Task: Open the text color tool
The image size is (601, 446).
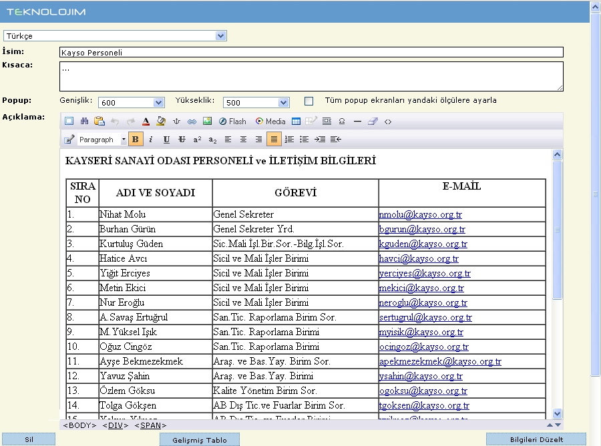Action: [146, 122]
